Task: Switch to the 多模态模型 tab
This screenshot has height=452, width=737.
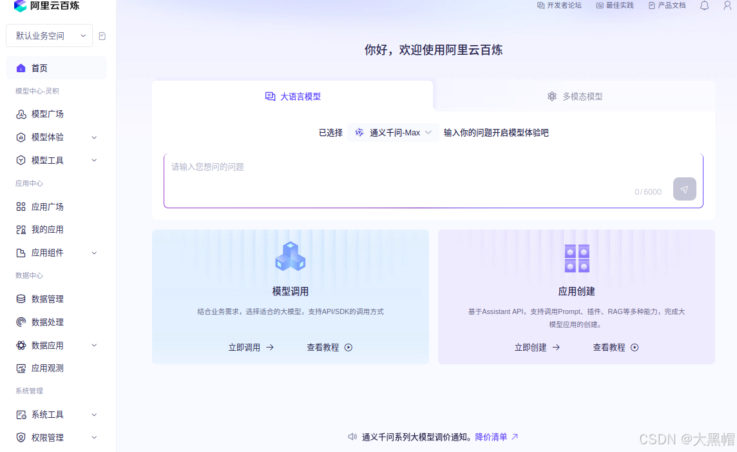Action: [575, 97]
